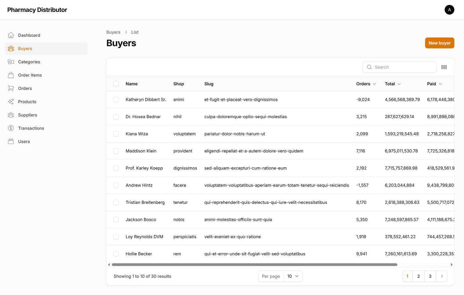This screenshot has height=295, width=464.
Task: Sort by the Orders column header
Action: point(366,84)
